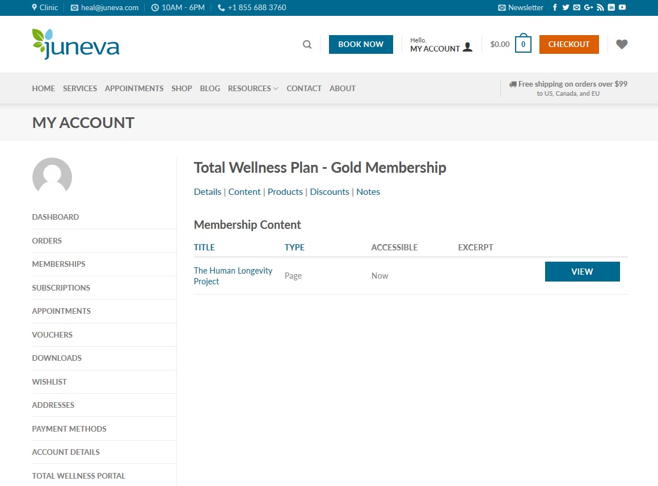Open wishlist via the heart icon

tap(622, 44)
